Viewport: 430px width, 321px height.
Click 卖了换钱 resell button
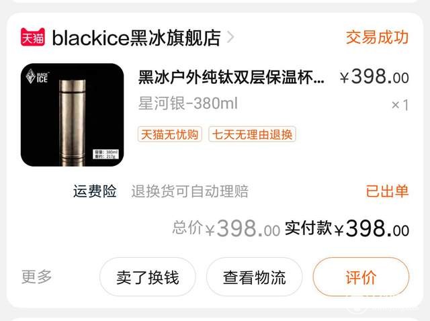[148, 277]
